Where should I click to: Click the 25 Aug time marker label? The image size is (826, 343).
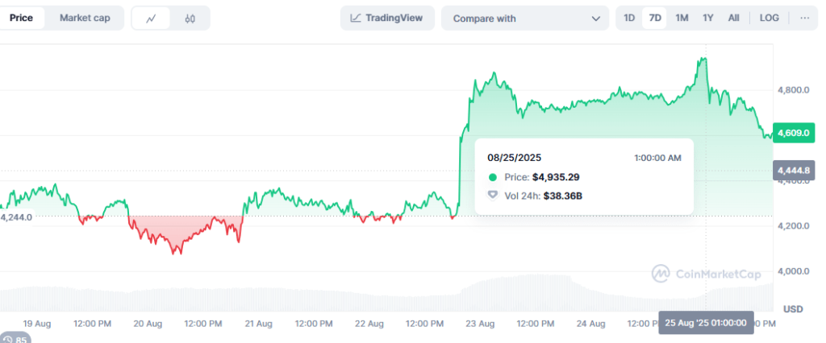click(x=706, y=323)
